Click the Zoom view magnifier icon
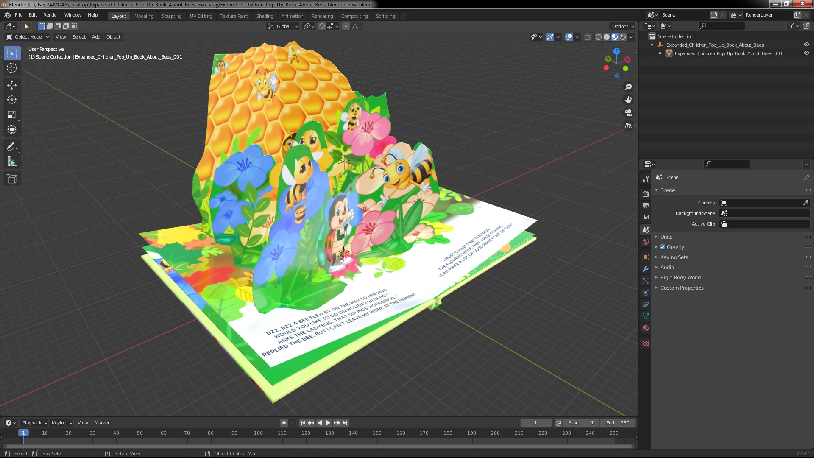The image size is (814, 458). pos(628,87)
